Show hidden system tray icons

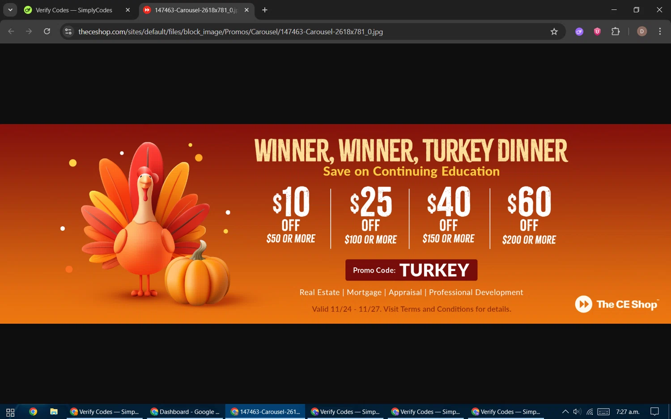pos(565,411)
